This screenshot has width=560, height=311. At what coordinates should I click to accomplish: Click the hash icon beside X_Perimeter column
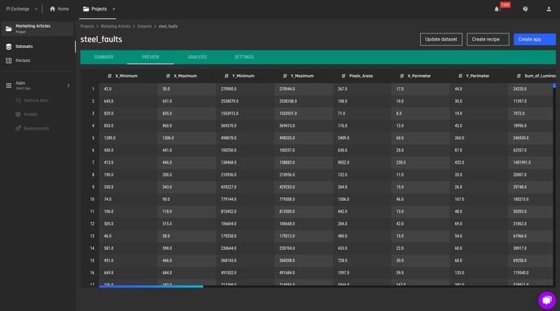coord(402,76)
